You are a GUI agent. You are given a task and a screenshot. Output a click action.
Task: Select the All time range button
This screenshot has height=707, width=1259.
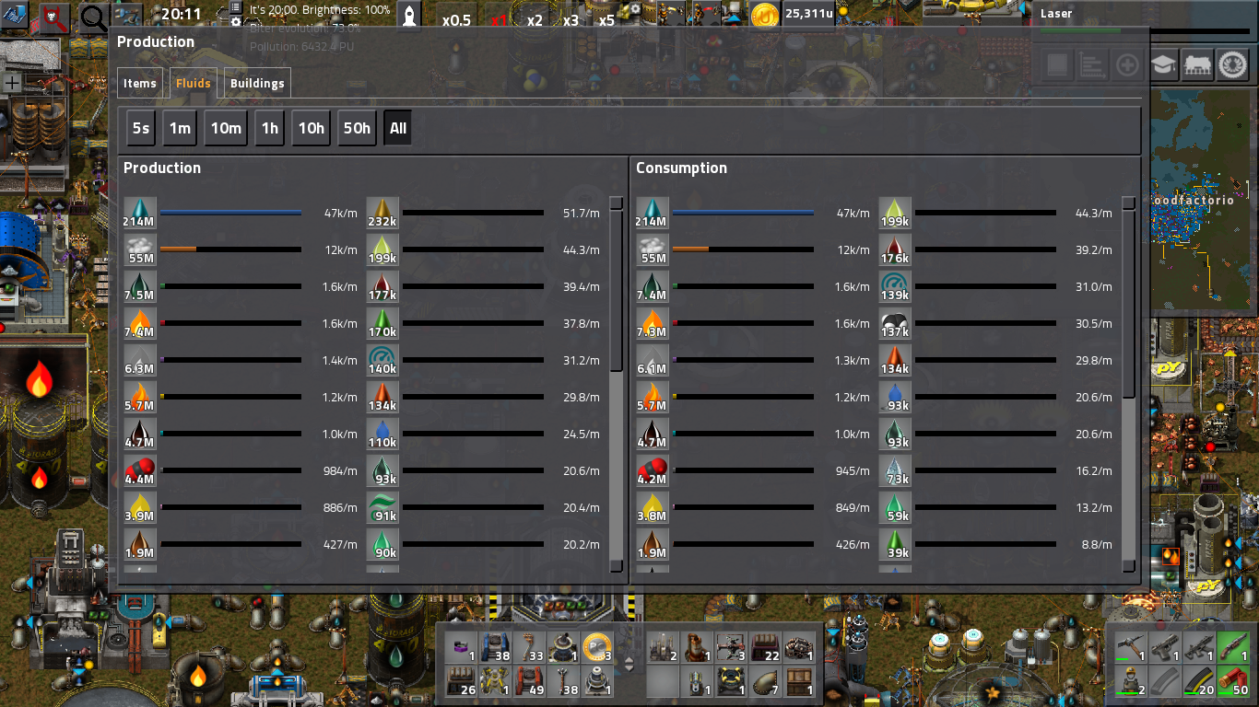[398, 128]
